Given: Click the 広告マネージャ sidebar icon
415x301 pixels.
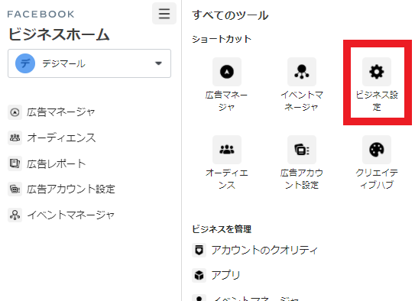Looking at the screenshot, I should point(15,112).
